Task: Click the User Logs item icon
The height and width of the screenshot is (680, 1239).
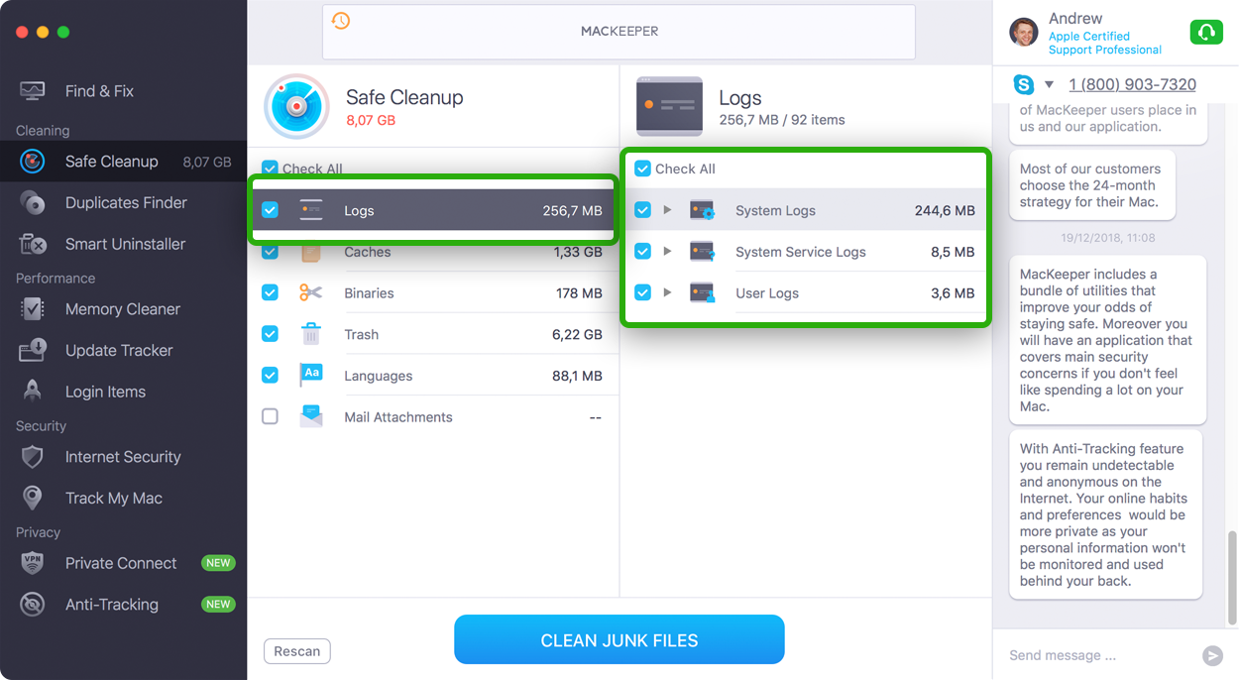Action: pyautogui.click(x=703, y=293)
